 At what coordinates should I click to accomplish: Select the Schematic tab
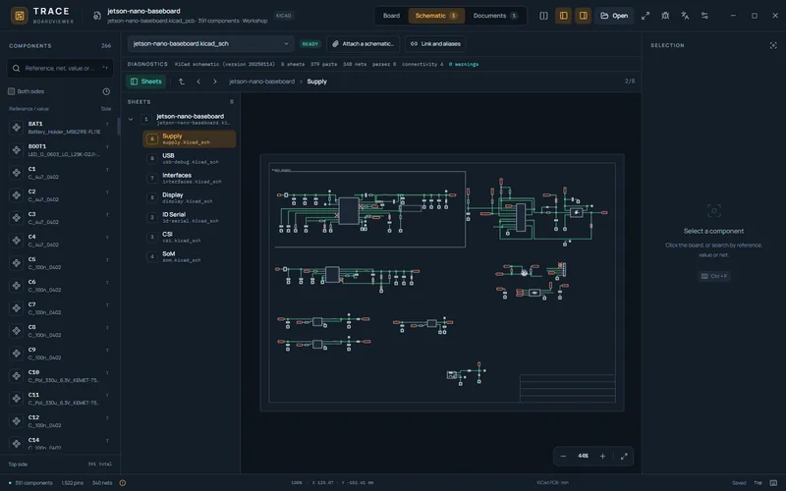[x=436, y=16]
